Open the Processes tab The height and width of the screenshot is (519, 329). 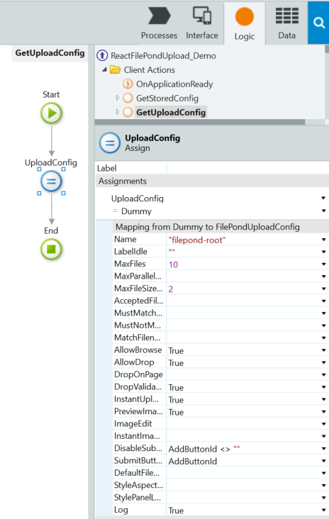coord(159,23)
